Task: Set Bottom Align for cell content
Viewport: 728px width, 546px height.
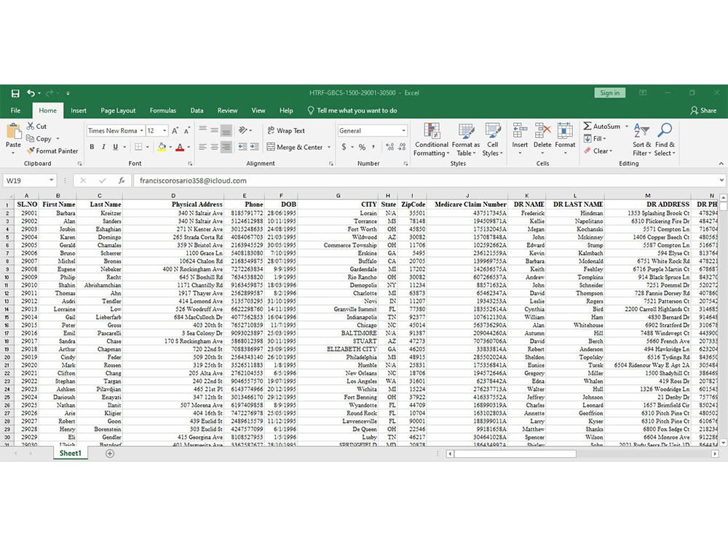Action: pyautogui.click(x=226, y=130)
